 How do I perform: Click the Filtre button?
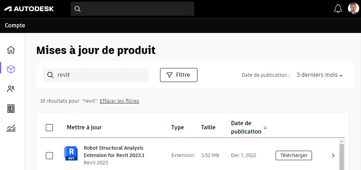tap(179, 75)
